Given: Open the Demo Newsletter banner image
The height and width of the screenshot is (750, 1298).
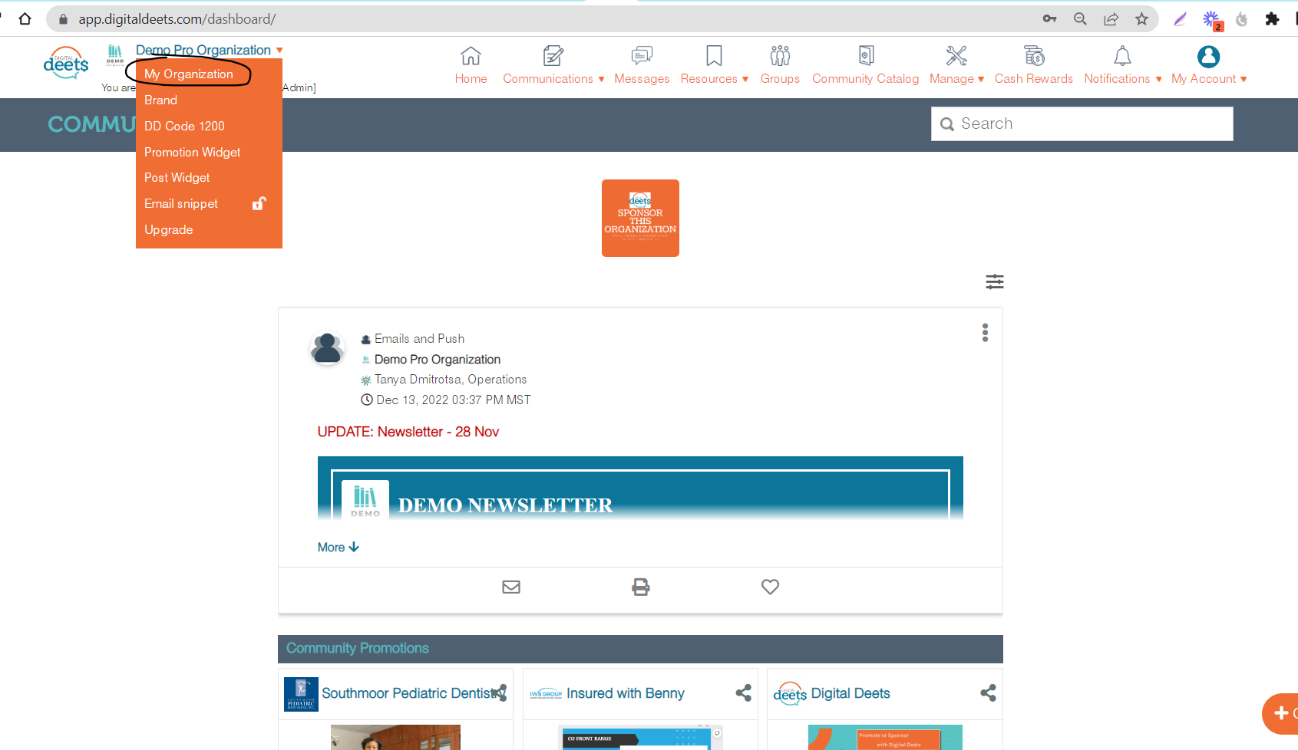Looking at the screenshot, I should [x=640, y=488].
